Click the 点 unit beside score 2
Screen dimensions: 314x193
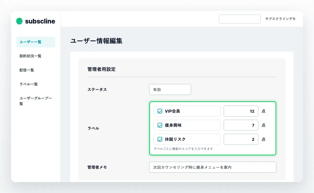pos(263,139)
